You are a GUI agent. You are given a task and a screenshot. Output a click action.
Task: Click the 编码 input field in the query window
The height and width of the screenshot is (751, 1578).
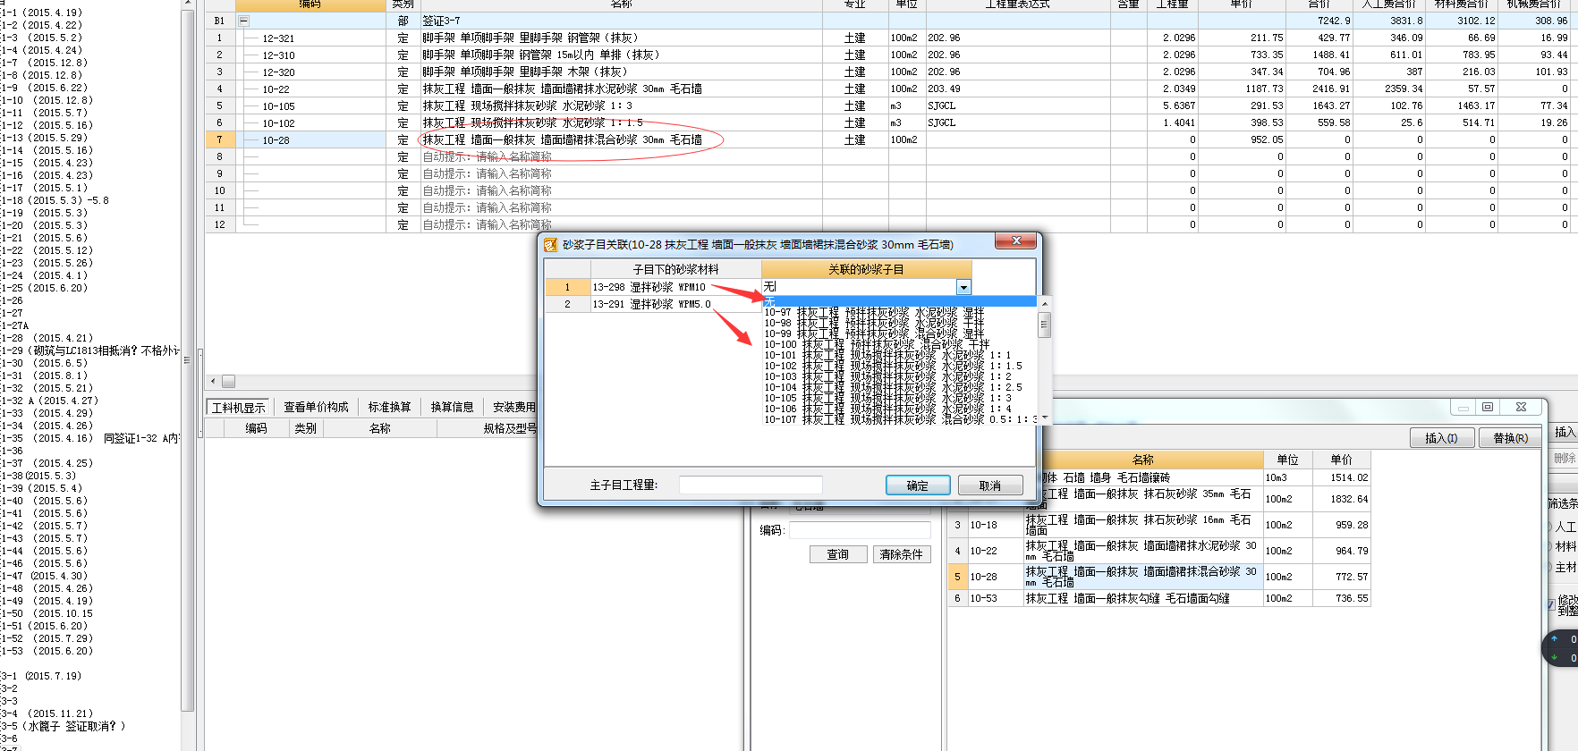(x=860, y=530)
